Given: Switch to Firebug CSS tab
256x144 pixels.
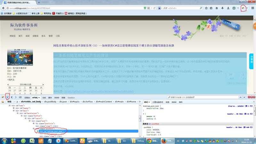Looking at the screenshot, I should (44, 98).
